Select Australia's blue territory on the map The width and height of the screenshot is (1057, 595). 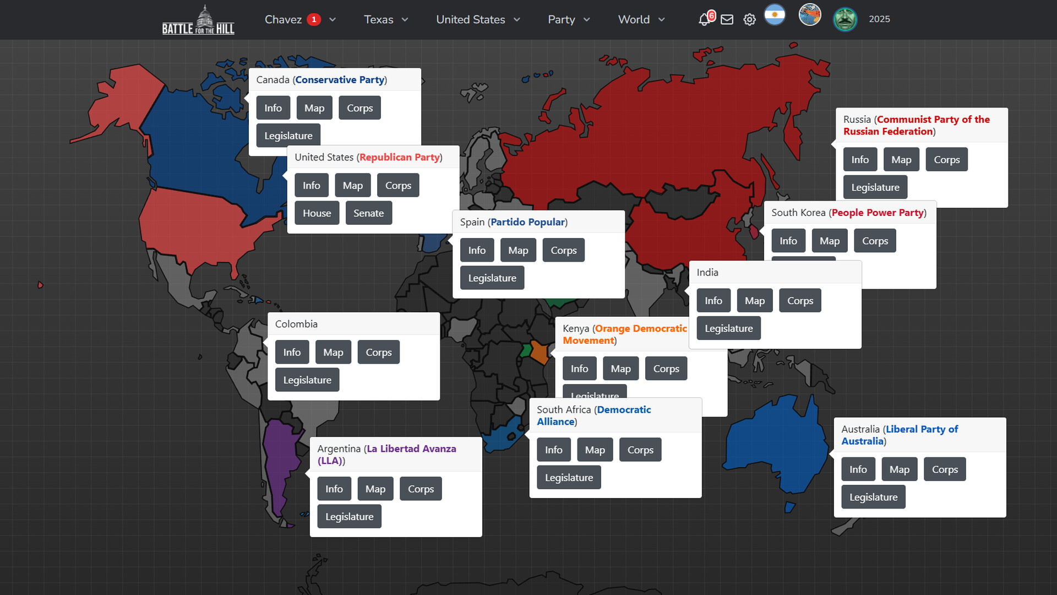pos(776,446)
